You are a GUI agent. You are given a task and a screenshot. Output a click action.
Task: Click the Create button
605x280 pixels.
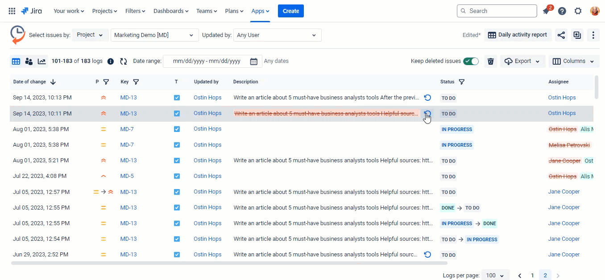(290, 11)
